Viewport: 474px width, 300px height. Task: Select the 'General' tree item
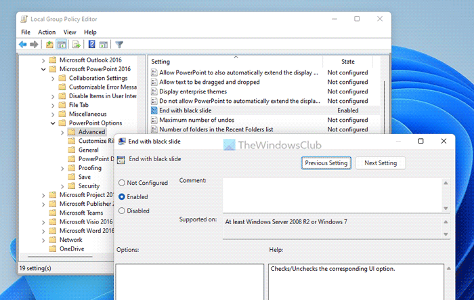tap(89, 150)
